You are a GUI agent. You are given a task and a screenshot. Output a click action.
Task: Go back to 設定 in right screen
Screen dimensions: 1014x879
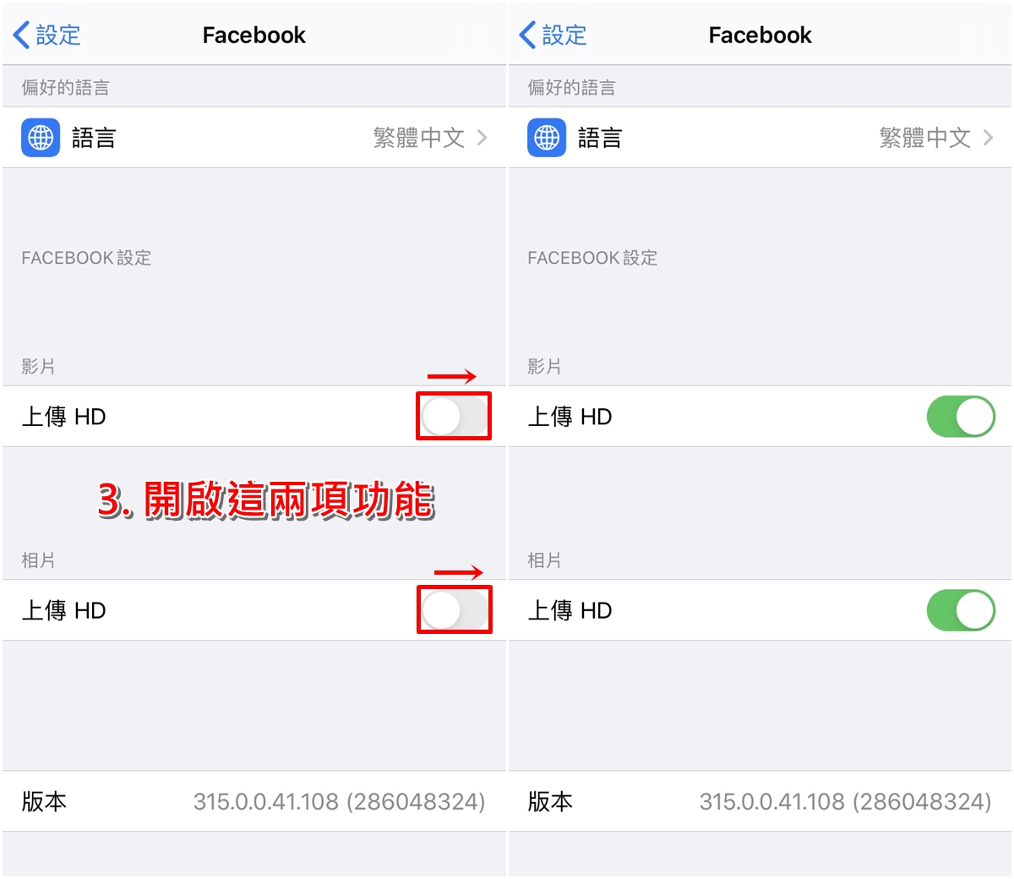point(553,35)
